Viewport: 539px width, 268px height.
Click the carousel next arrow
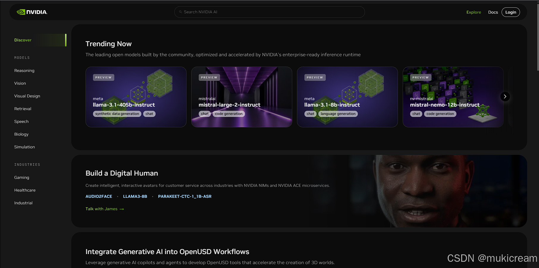(x=505, y=97)
